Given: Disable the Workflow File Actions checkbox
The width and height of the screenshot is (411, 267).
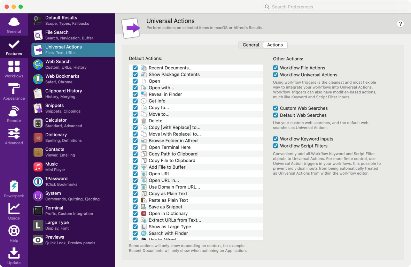Looking at the screenshot, I should 276,68.
